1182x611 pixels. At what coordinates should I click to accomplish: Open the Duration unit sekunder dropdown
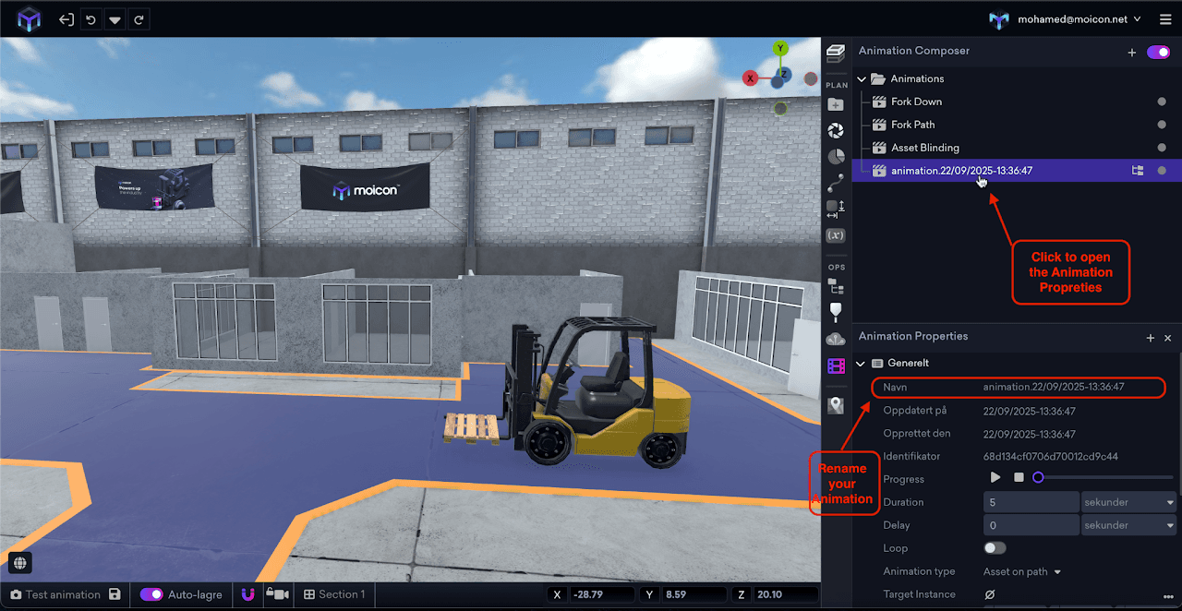click(1128, 502)
